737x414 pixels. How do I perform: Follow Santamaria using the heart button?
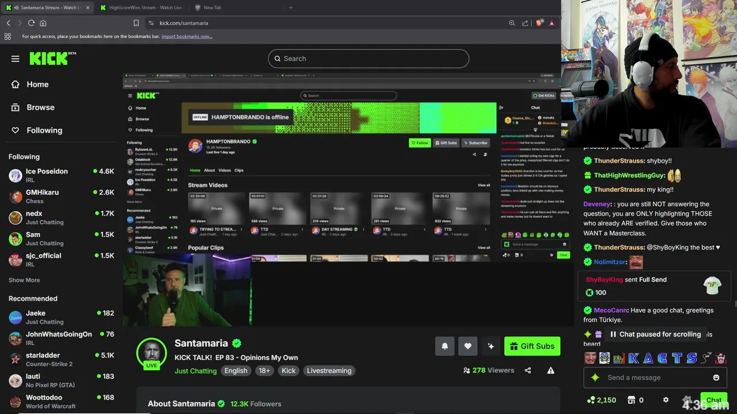point(468,346)
